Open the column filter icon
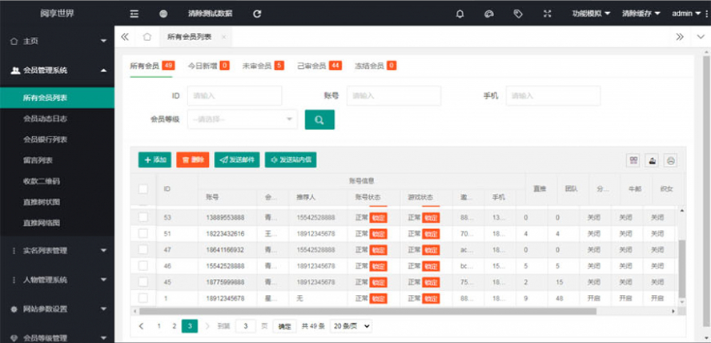This screenshot has height=343, width=711. click(x=633, y=160)
